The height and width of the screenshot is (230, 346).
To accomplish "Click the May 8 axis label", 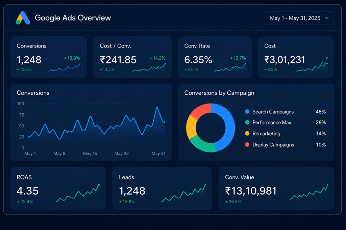I will (x=59, y=153).
